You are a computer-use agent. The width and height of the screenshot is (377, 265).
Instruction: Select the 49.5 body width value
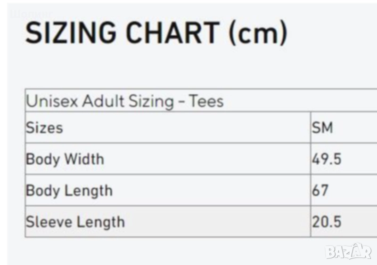pyautogui.click(x=326, y=159)
